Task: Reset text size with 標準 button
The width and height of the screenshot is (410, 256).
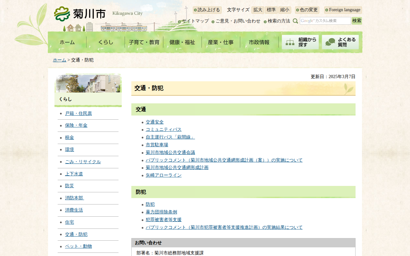Action: [x=271, y=10]
